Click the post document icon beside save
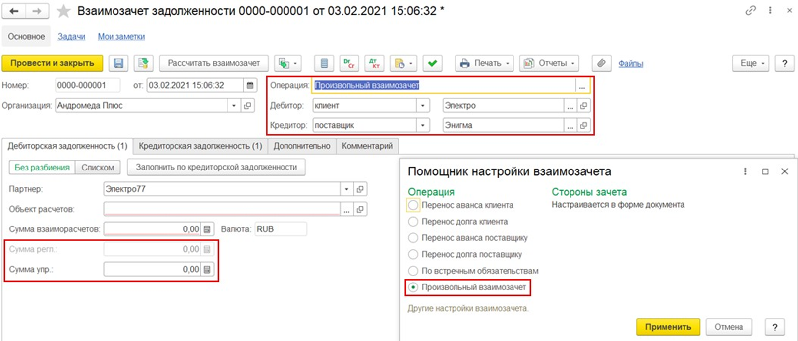 point(143,63)
